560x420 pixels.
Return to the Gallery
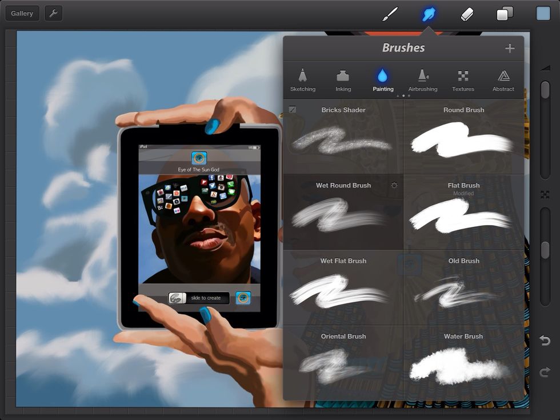tap(22, 13)
